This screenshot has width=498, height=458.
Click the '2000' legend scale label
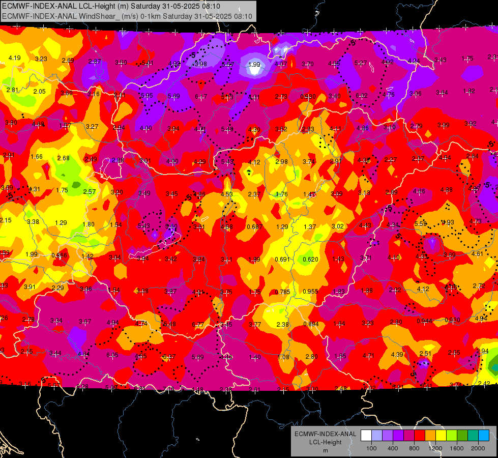(478, 448)
